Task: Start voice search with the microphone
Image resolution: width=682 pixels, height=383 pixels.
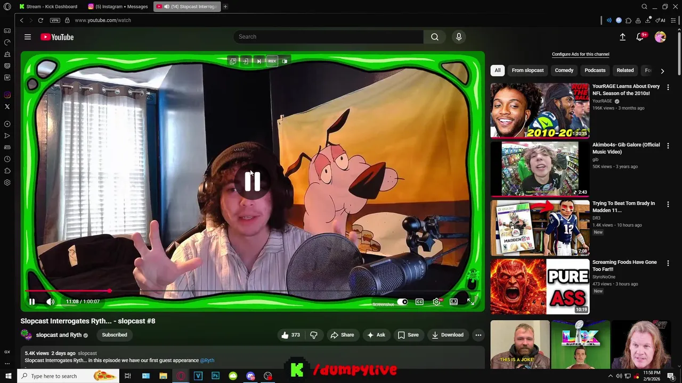Action: [459, 37]
